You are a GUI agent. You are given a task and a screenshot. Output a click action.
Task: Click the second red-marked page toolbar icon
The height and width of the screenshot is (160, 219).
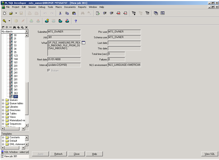[x=125, y=13]
